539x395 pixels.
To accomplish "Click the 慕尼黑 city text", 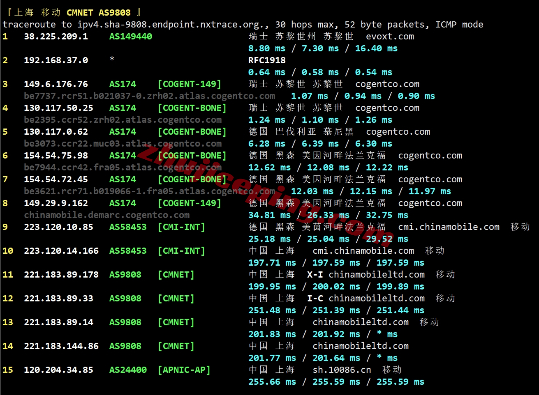I will [x=338, y=132].
